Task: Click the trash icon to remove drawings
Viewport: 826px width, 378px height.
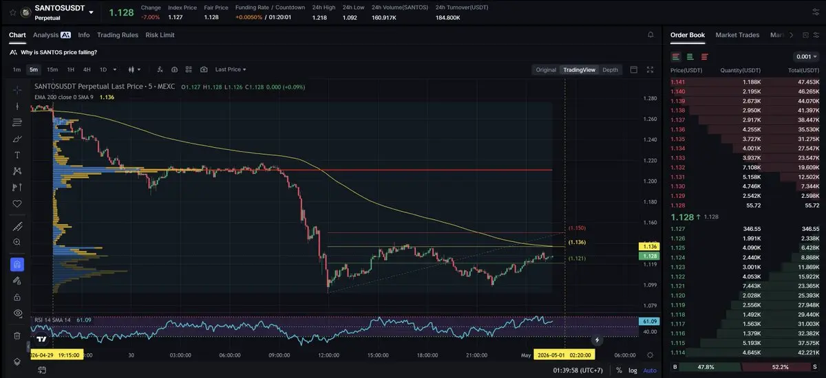Action: (x=17, y=335)
